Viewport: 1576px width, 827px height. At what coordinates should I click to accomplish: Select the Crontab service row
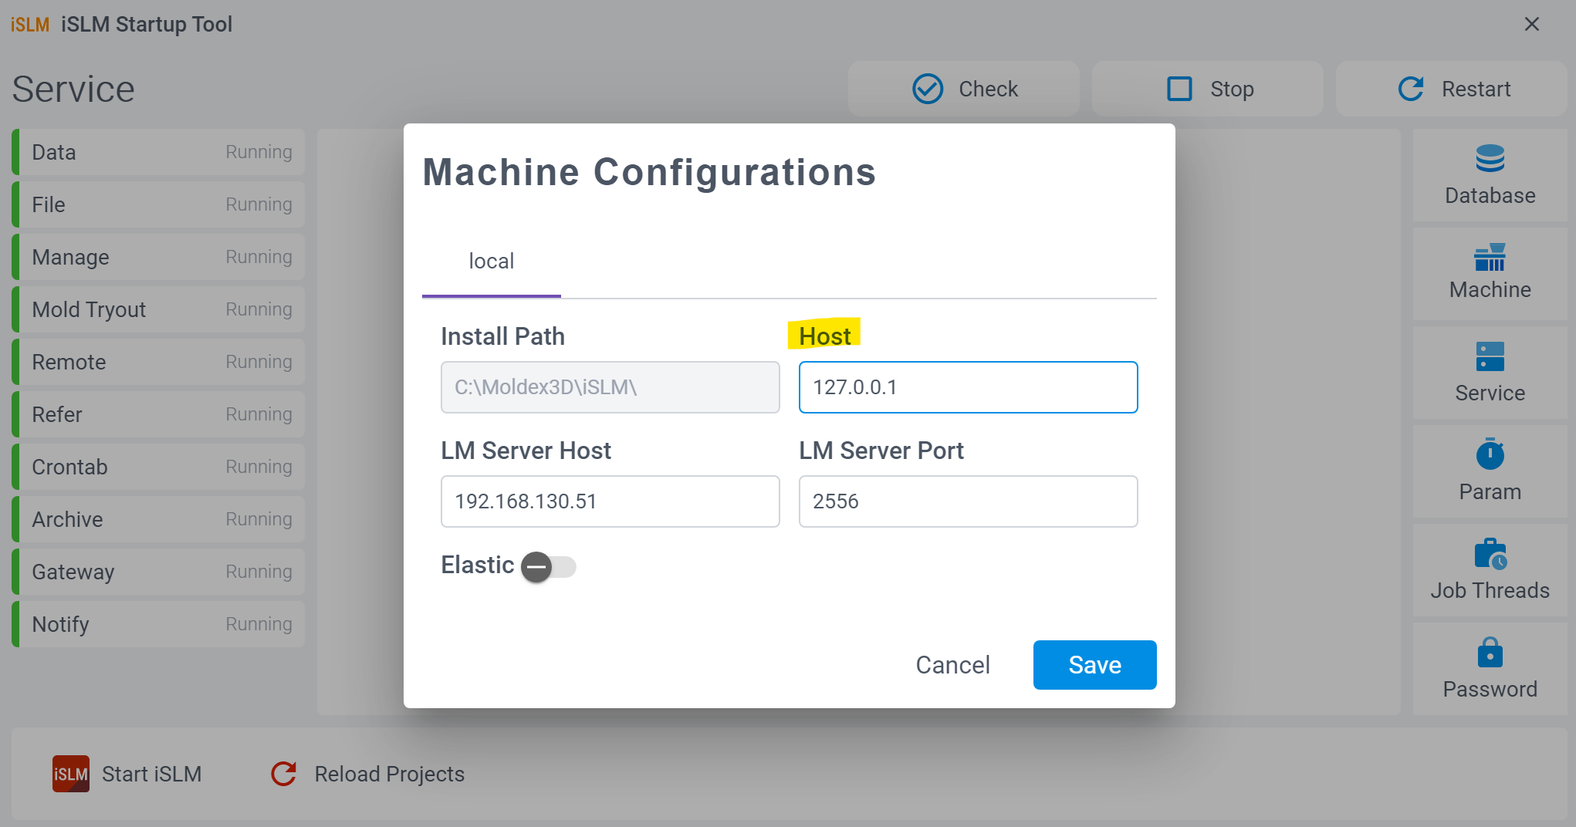pos(158,467)
